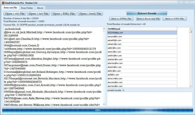Screen dimensions: 195x115
Task: Open the About tab
Action: [40, 8]
